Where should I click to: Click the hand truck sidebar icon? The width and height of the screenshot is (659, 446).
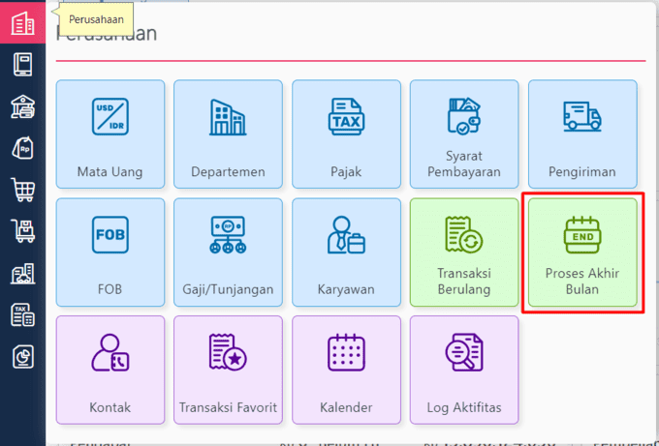pyautogui.click(x=22, y=231)
